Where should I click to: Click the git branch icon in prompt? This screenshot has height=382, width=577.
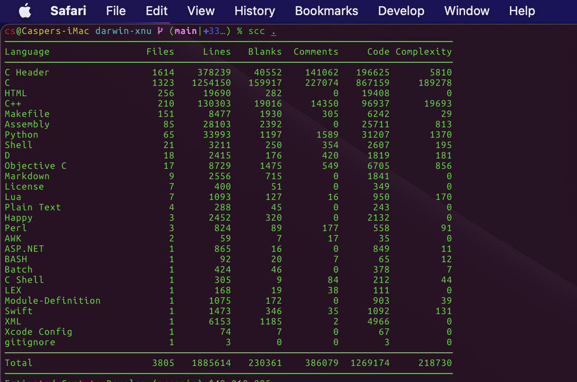pos(160,31)
